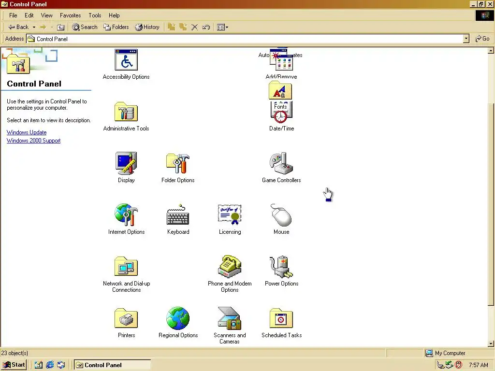The width and height of the screenshot is (495, 371).
Task: Open the Mouse settings icon
Action: point(281,215)
